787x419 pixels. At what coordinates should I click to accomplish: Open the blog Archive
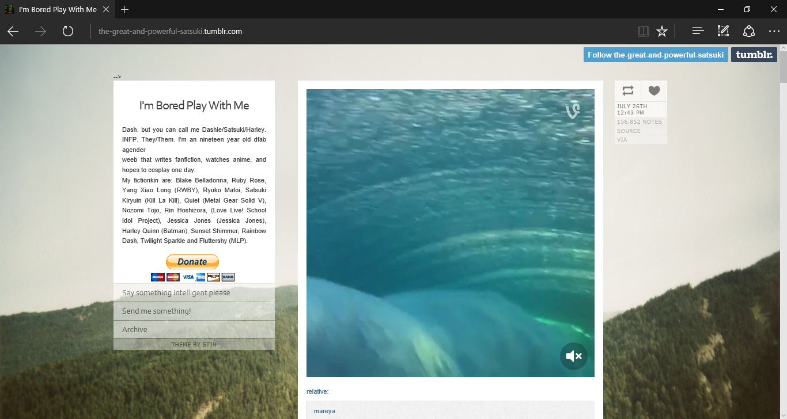[194, 330]
